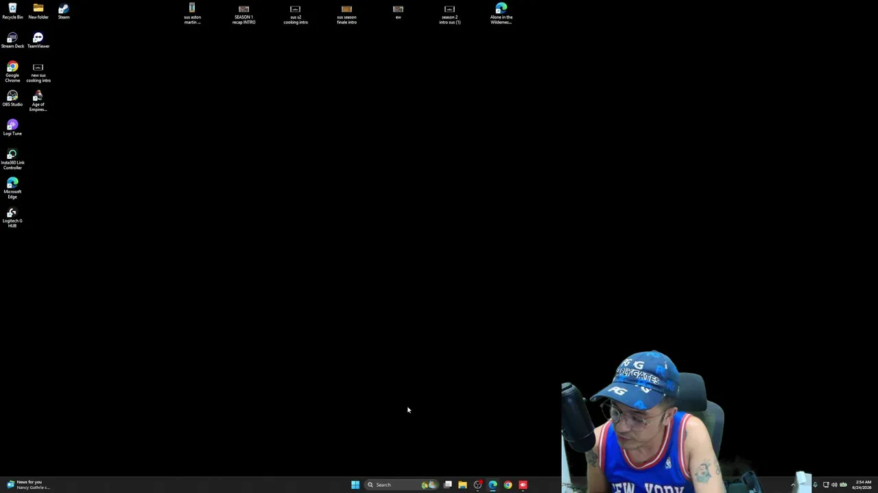Select the Stream Deck desktop shortcut
878x493 pixels.
(x=12, y=40)
